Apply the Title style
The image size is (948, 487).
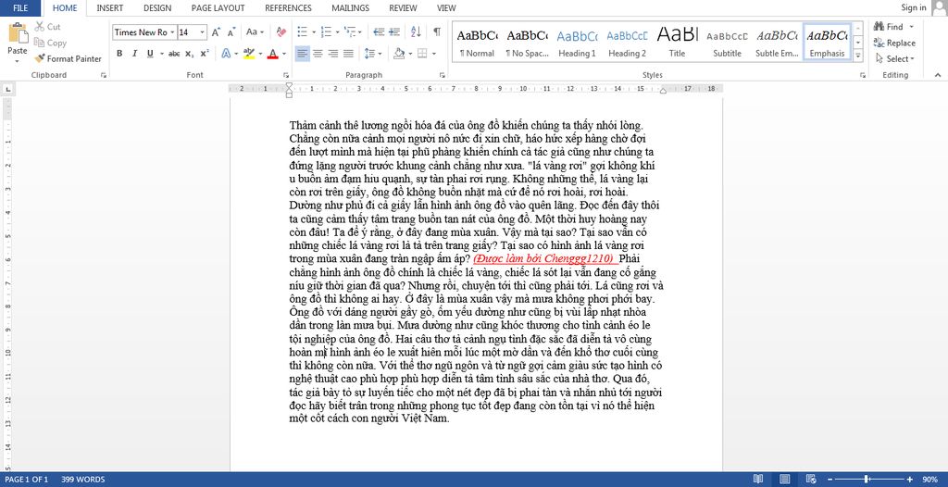coord(677,43)
